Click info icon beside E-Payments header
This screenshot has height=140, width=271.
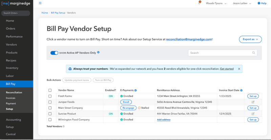135,90
